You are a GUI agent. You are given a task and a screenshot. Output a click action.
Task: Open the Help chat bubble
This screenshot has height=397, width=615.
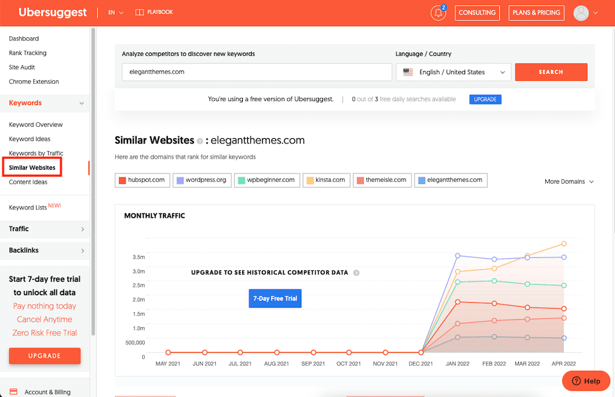pos(586,381)
